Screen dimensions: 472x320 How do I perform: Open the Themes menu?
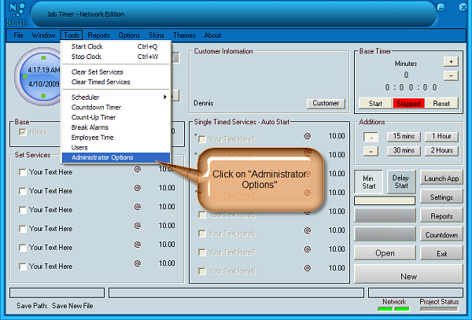pyautogui.click(x=184, y=35)
